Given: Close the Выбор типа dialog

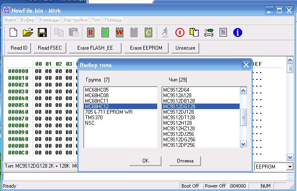Looking at the screenshot, I should (x=246, y=65).
